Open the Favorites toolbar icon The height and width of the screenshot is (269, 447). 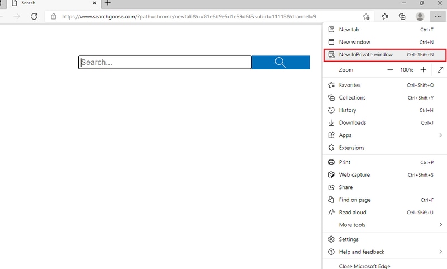pos(384,17)
